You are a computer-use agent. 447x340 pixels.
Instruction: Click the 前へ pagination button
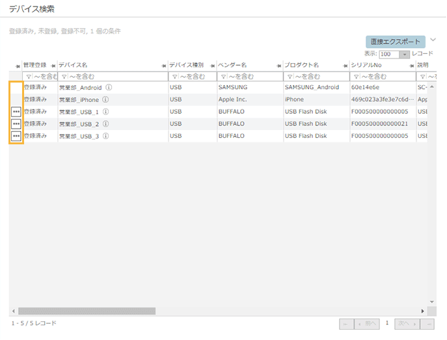point(368,323)
